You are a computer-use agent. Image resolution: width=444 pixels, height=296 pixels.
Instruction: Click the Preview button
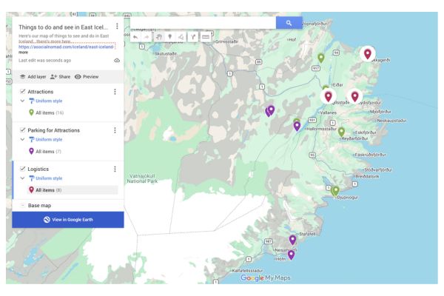tap(87, 77)
